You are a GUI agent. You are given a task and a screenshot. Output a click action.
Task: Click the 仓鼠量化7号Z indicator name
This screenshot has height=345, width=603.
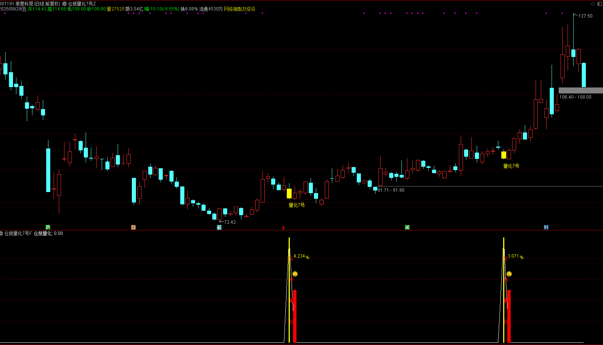click(x=82, y=4)
